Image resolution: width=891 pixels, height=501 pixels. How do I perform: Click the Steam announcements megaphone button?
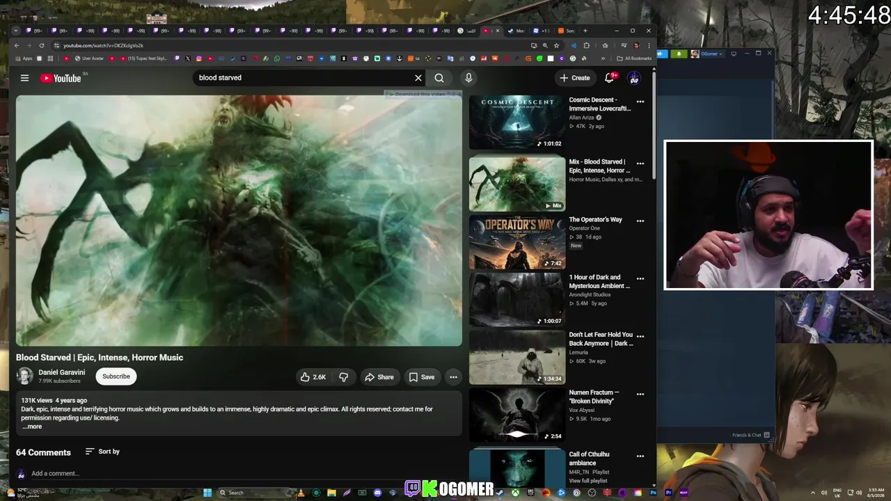pos(663,54)
